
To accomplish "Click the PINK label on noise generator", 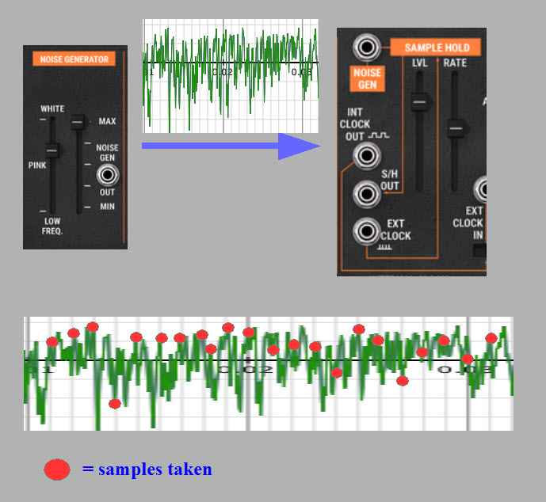I will click(37, 165).
